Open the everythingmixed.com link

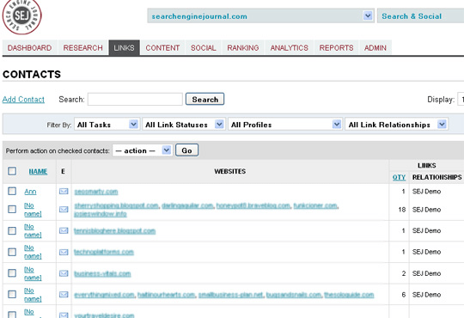(x=104, y=295)
